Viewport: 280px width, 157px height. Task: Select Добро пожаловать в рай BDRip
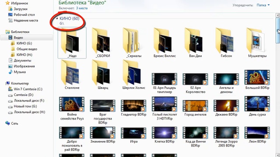coord(72,139)
